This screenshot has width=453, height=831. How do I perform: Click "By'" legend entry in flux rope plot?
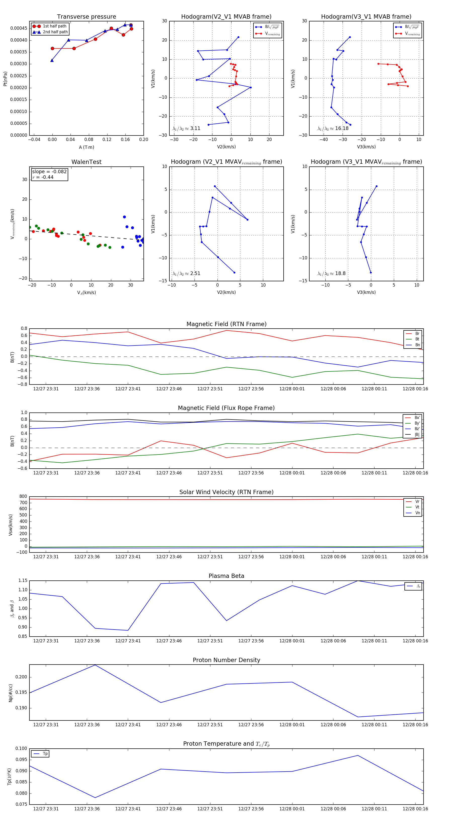tap(413, 423)
